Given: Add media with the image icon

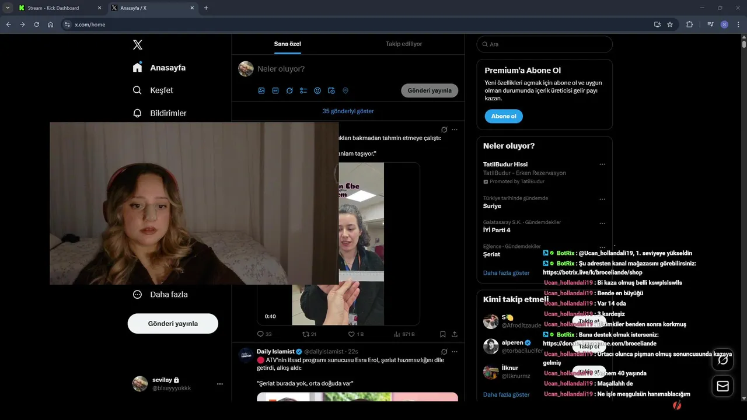Looking at the screenshot, I should tap(261, 91).
